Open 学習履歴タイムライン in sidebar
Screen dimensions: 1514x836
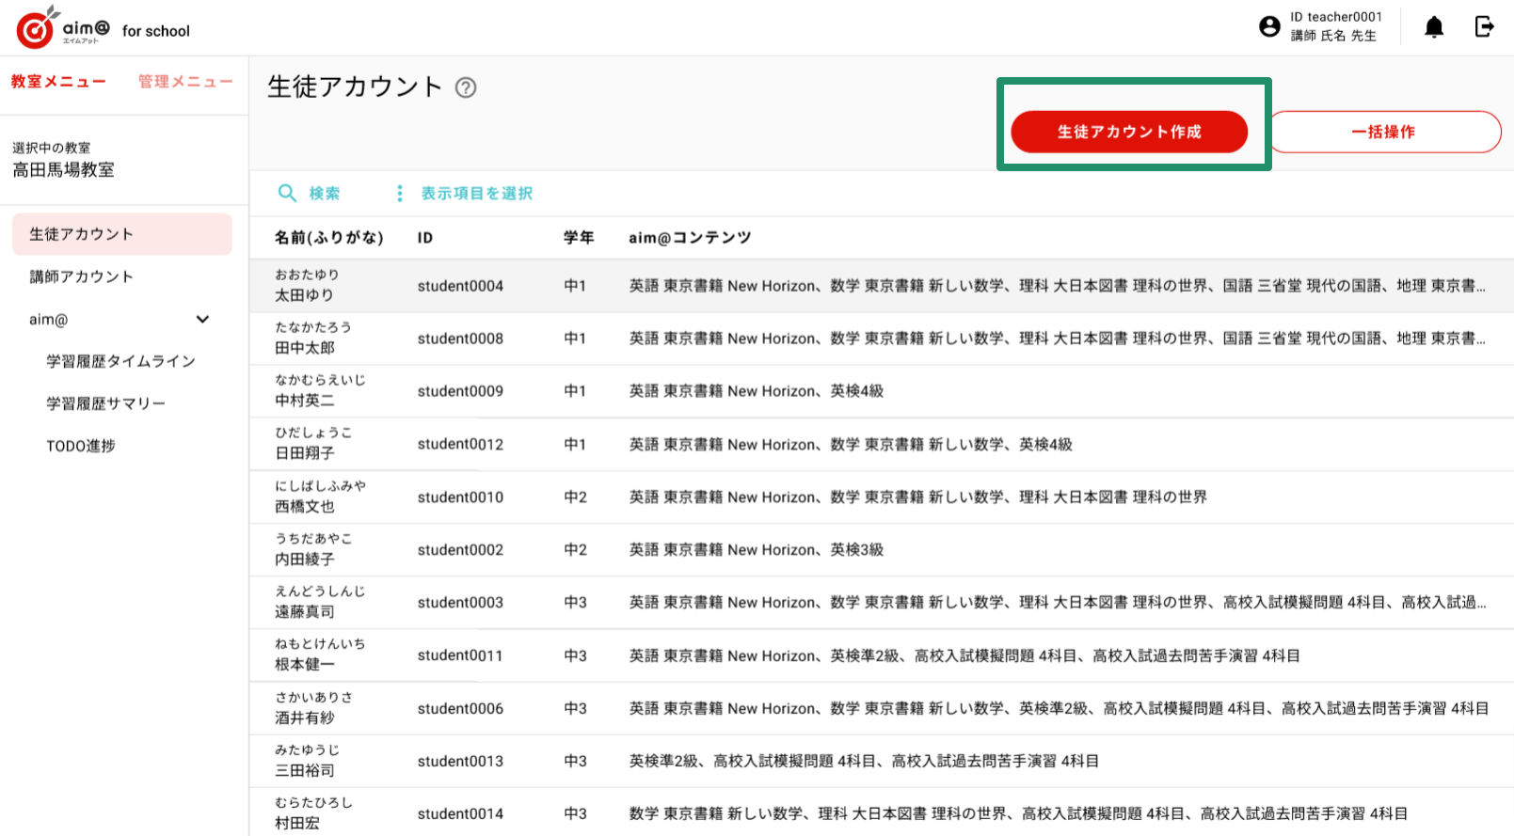(x=122, y=361)
